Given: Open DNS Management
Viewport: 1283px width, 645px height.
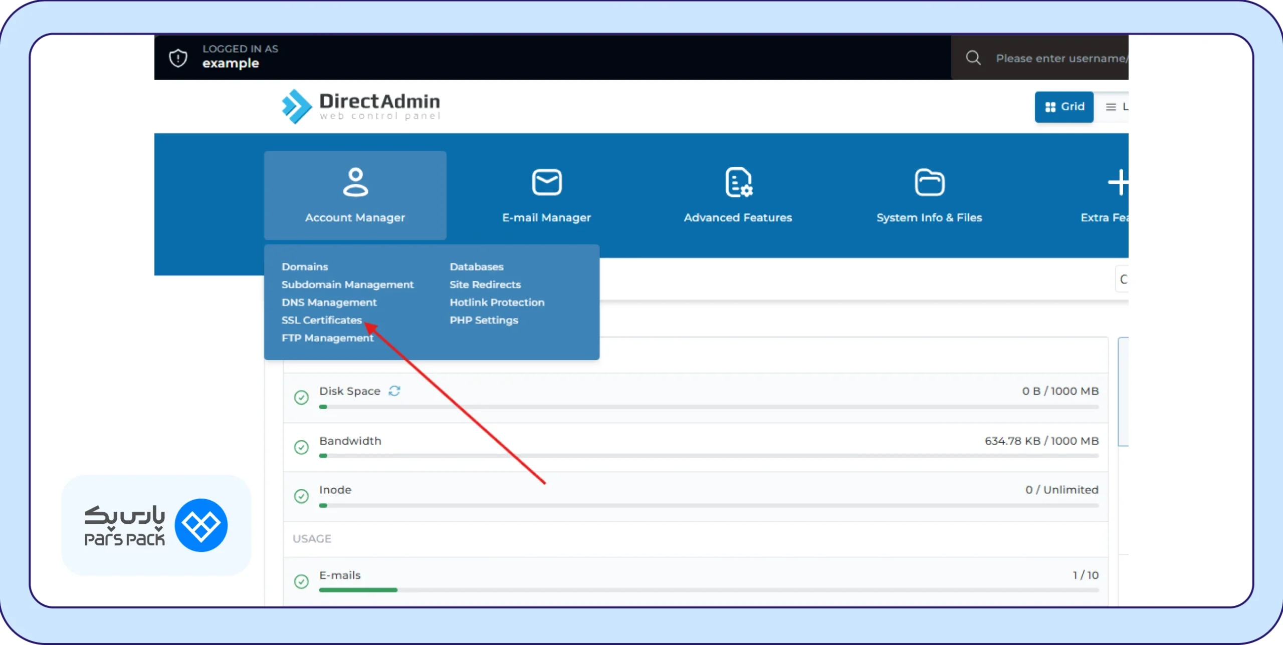Looking at the screenshot, I should click(x=329, y=302).
